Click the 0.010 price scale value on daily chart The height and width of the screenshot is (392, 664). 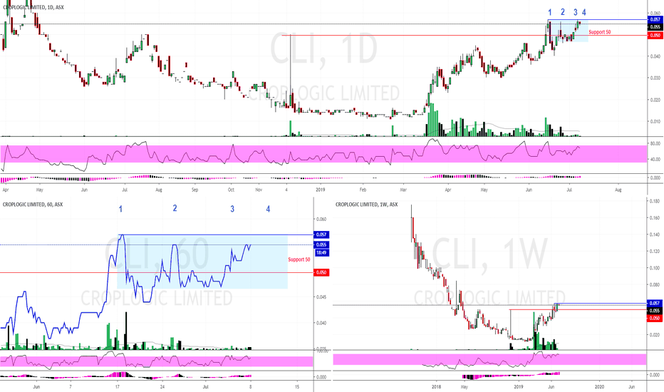655,122
